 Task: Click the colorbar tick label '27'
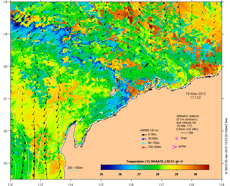click(139, 175)
